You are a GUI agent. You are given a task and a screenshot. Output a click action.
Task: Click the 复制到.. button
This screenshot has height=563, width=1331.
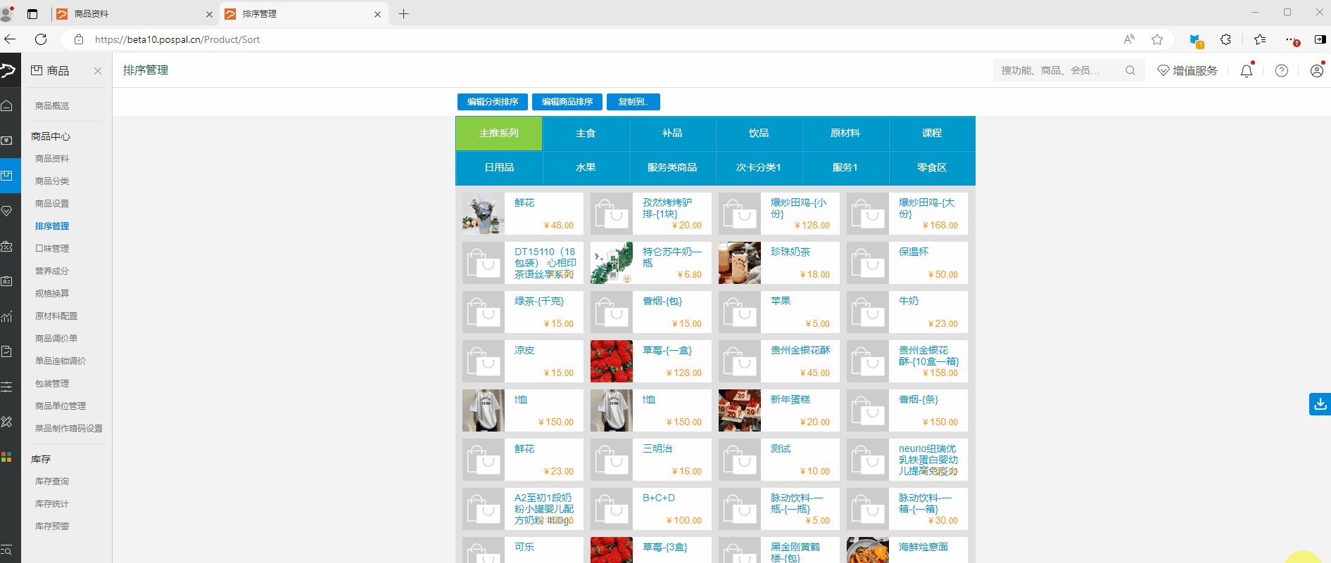pyautogui.click(x=633, y=102)
